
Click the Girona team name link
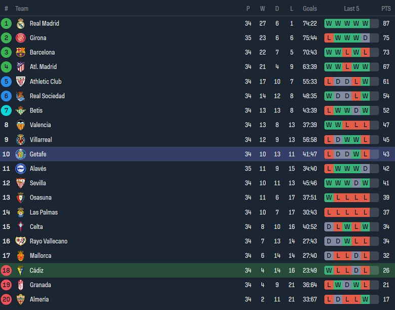coord(38,38)
